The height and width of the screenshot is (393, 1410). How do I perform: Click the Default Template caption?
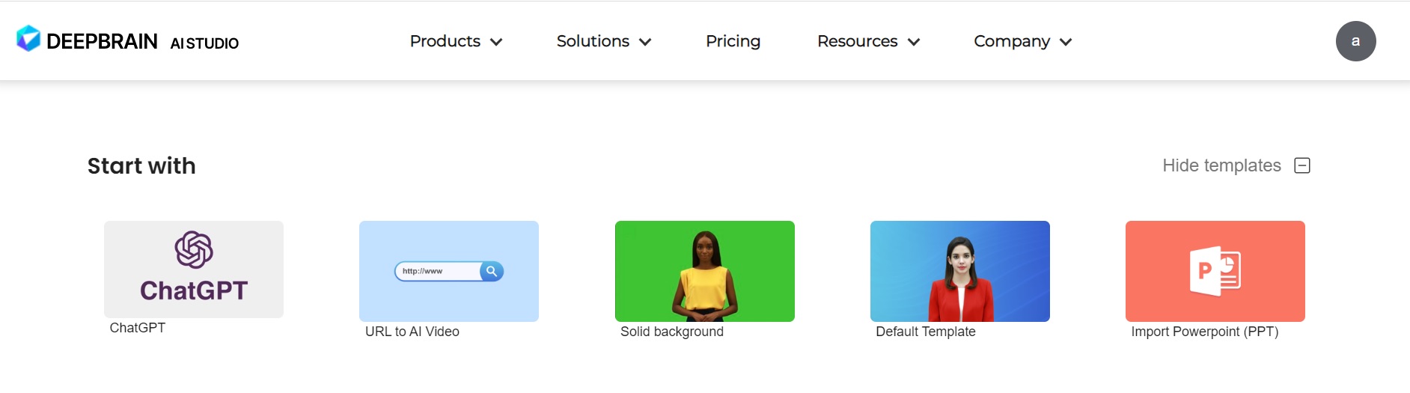(x=926, y=332)
